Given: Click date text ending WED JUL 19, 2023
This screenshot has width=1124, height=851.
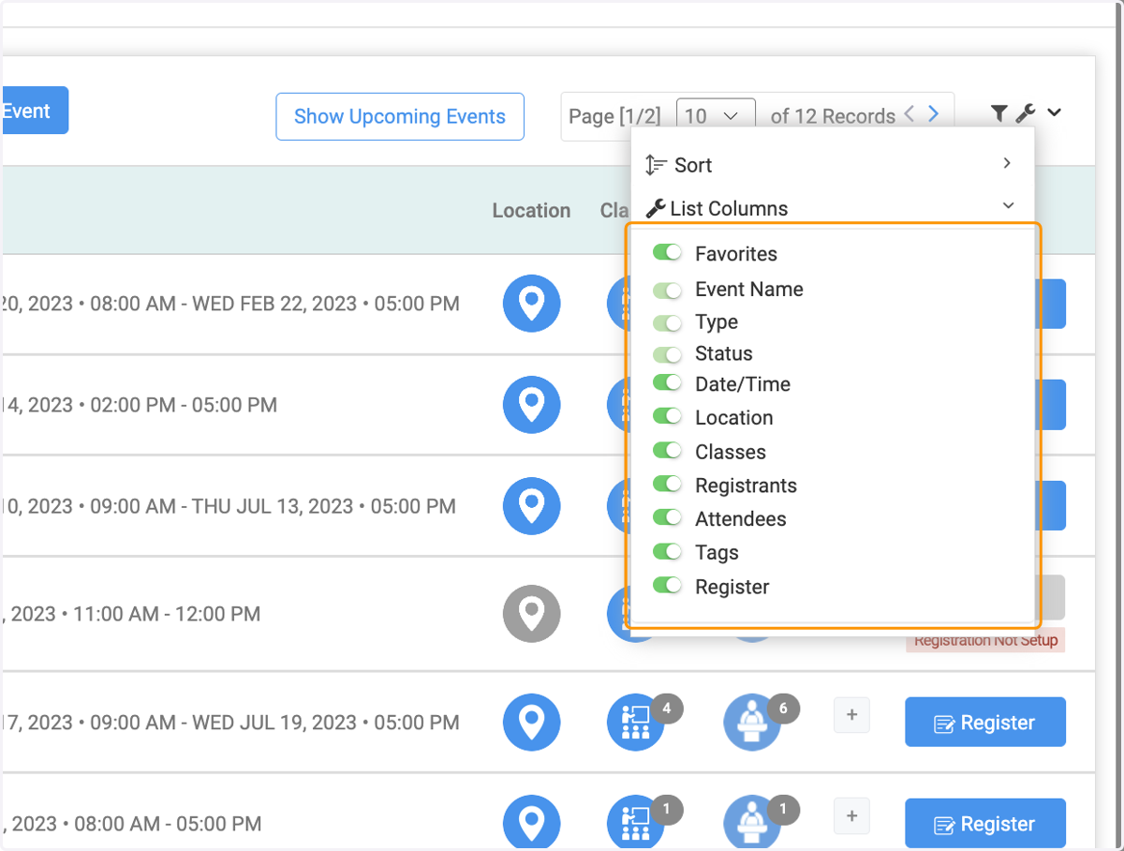Looking at the screenshot, I should tap(229, 723).
